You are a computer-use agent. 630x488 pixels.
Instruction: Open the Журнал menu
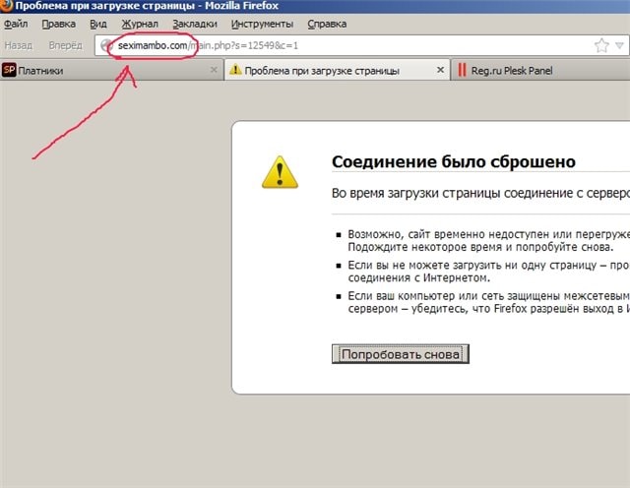click(x=140, y=24)
